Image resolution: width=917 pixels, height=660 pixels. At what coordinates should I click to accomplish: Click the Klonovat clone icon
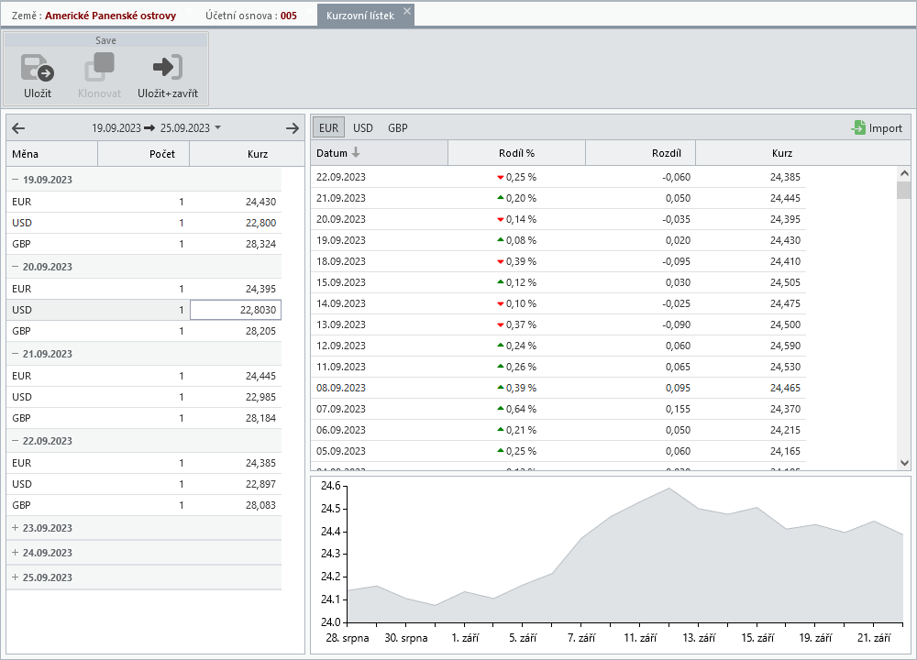[99, 67]
